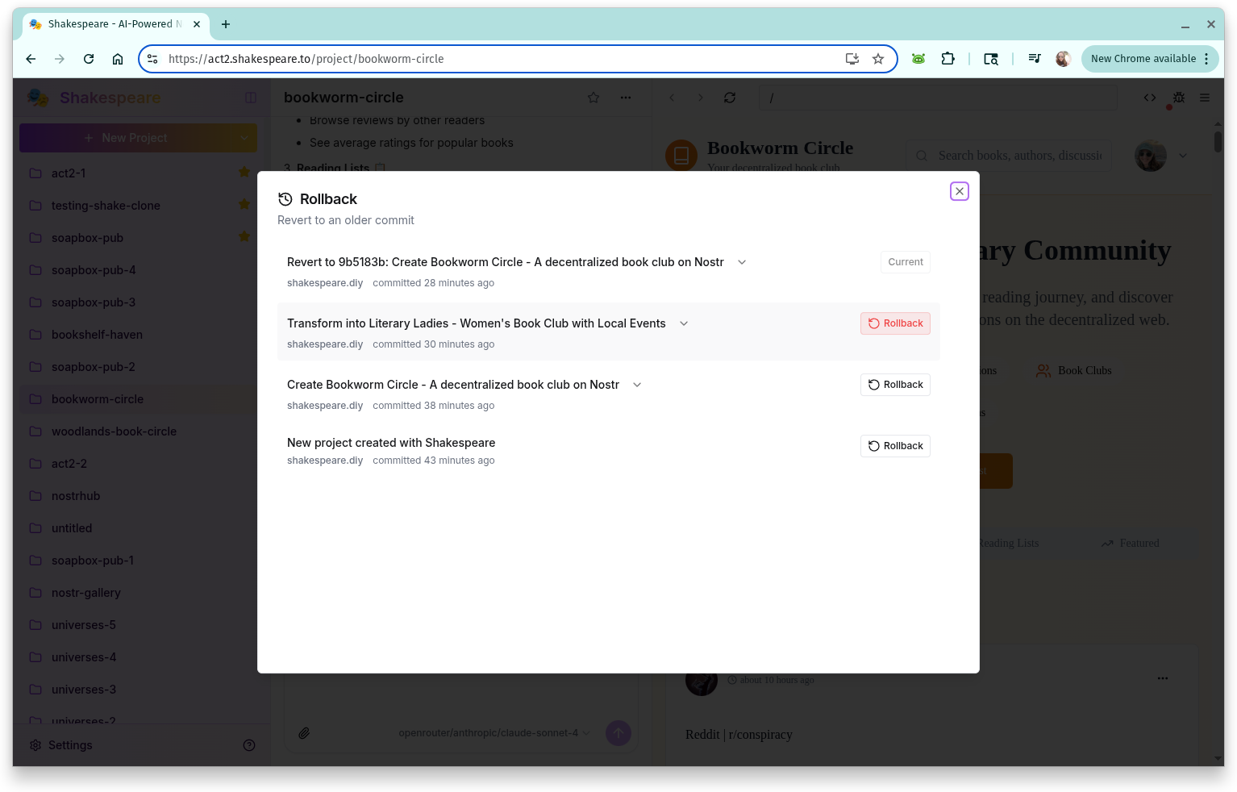Click the install app icon in address bar
The width and height of the screenshot is (1237, 792).
[x=852, y=59]
